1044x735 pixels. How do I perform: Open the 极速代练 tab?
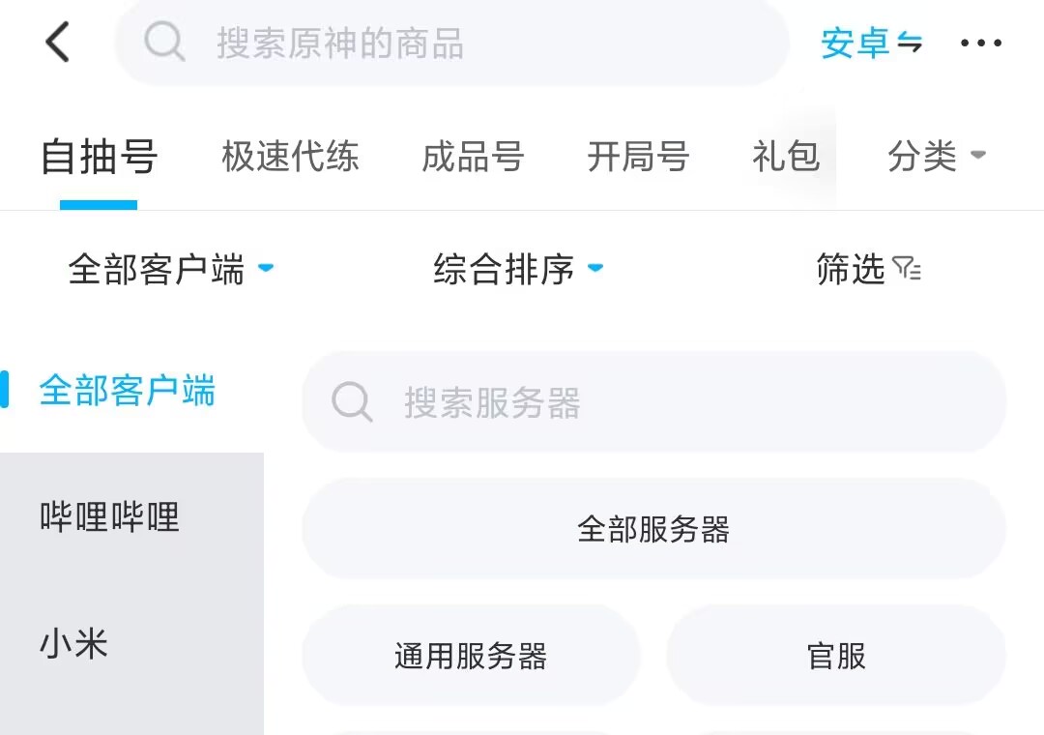point(290,156)
